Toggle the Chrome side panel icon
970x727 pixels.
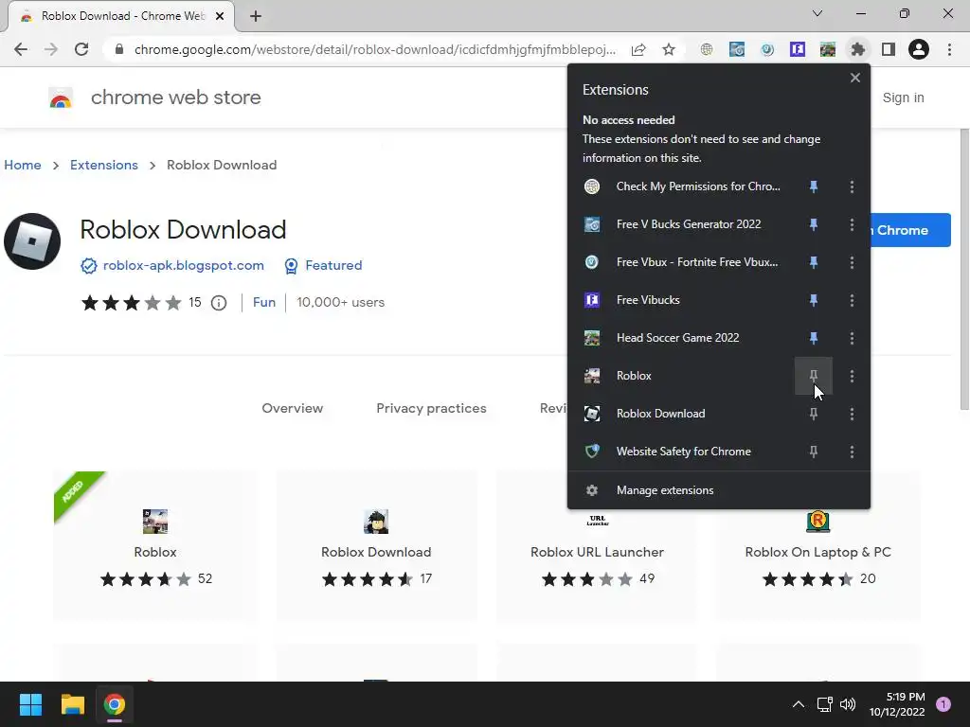889,49
